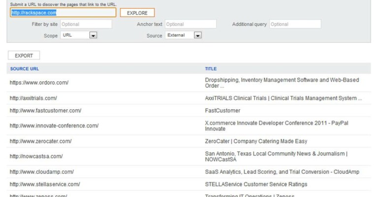This screenshot has height=197, width=374.
Task: Select http://www.cloudamp.com/ row URL
Action: (x=42, y=172)
